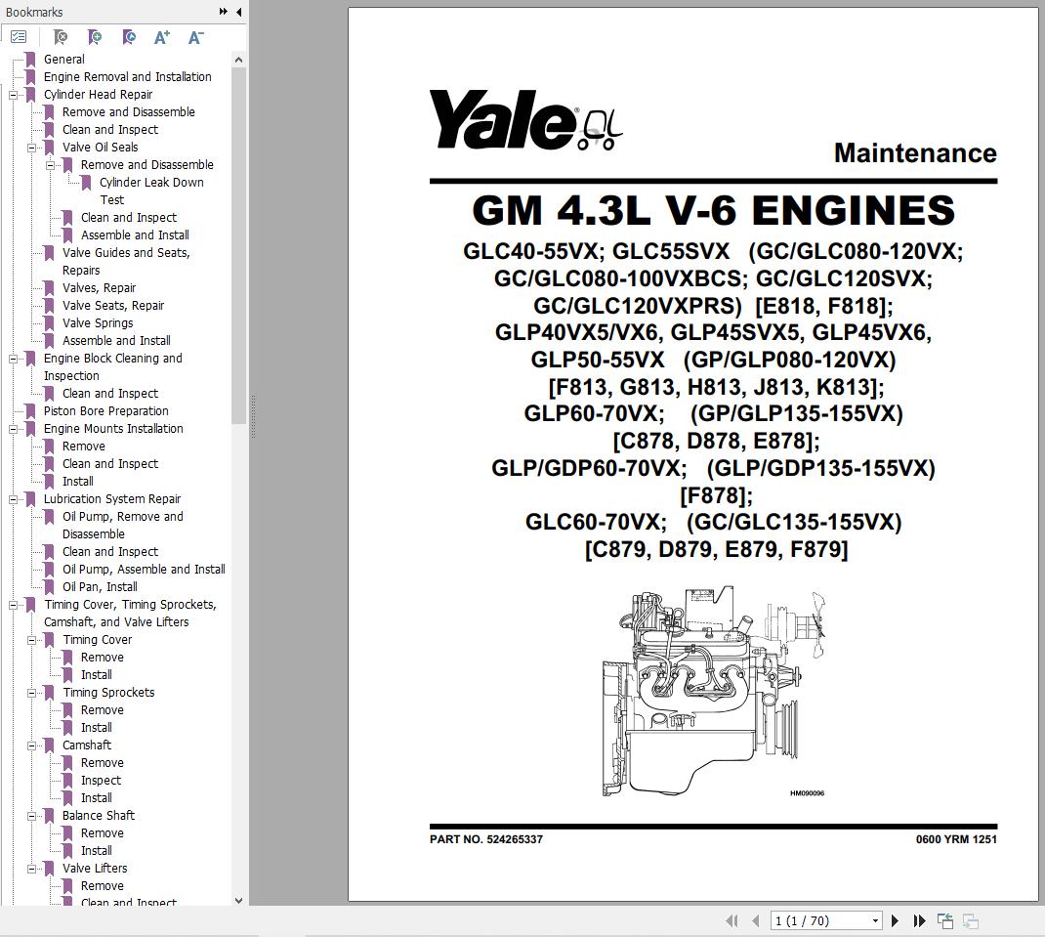Jump to the last page button
Screen dimensions: 1045x937
[920, 921]
